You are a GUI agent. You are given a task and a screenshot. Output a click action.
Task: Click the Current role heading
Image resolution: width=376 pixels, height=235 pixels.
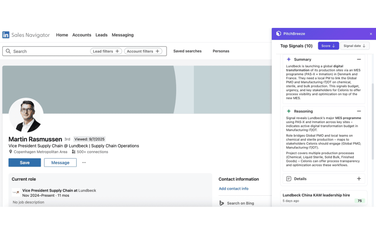[x=24, y=179]
